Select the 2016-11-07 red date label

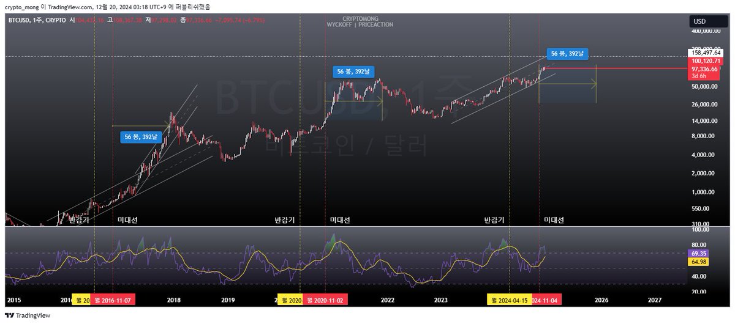pyautogui.click(x=113, y=300)
